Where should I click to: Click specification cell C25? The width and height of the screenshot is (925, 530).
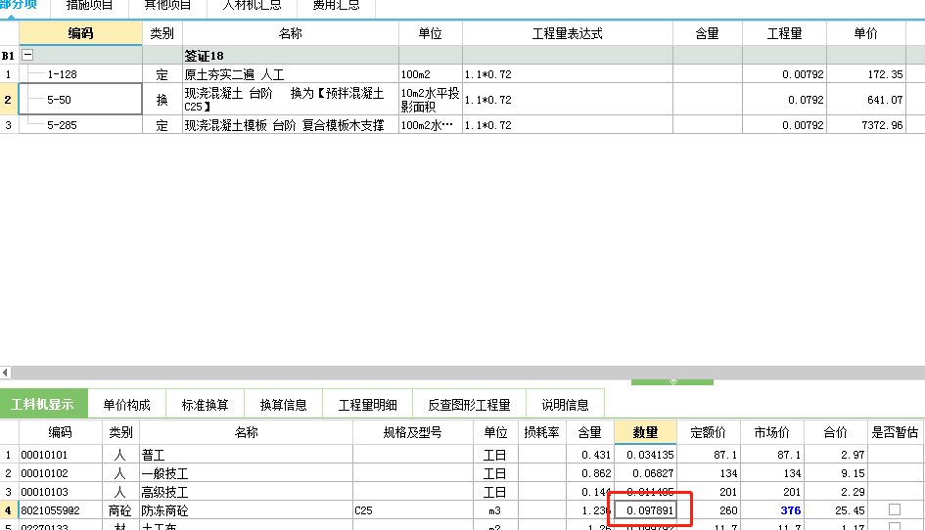click(x=413, y=510)
